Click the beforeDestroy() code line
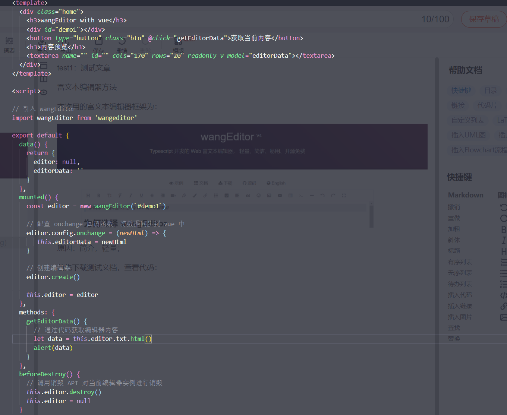This screenshot has height=415, width=507. click(x=49, y=374)
